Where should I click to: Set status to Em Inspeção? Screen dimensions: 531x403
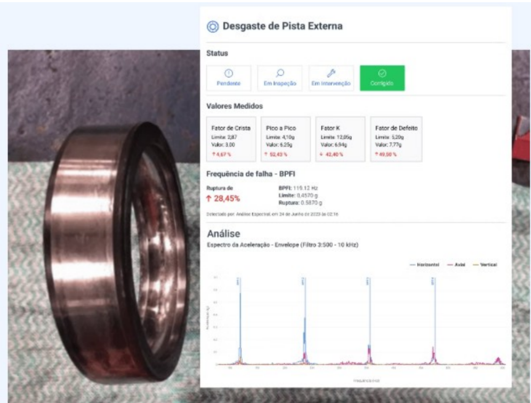click(280, 78)
